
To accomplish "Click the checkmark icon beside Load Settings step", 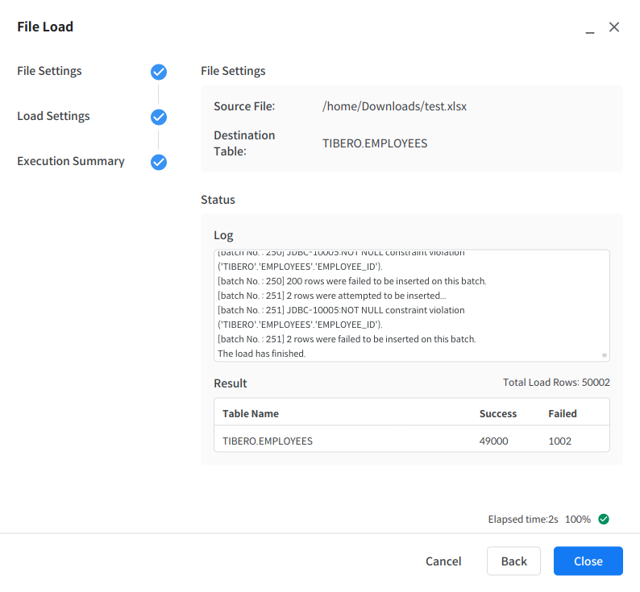I will pos(159,117).
